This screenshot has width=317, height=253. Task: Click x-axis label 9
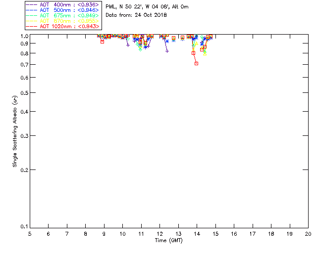(x=104, y=234)
